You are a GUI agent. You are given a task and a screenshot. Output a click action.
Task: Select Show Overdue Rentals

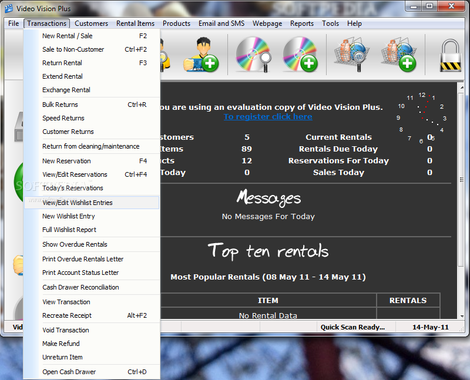(x=92, y=244)
